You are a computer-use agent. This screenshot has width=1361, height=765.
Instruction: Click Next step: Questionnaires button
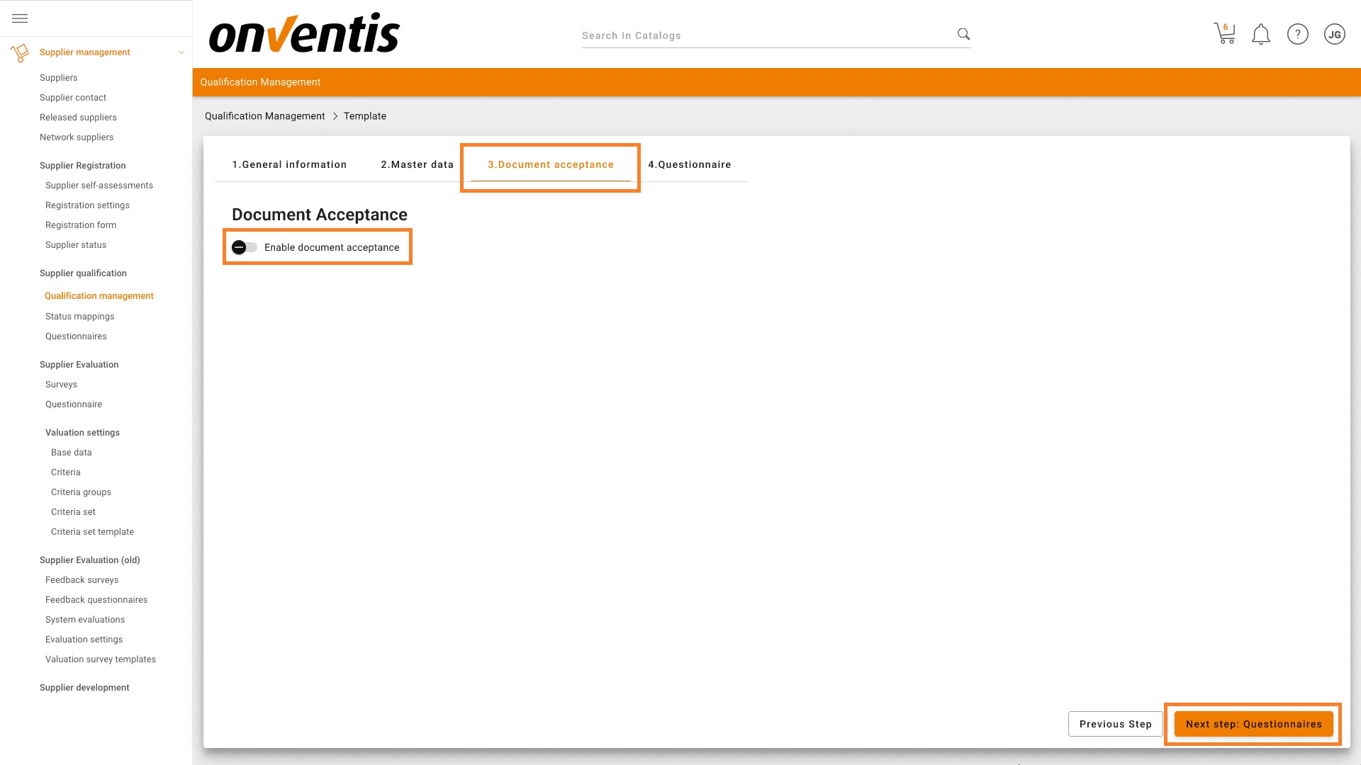coord(1253,724)
